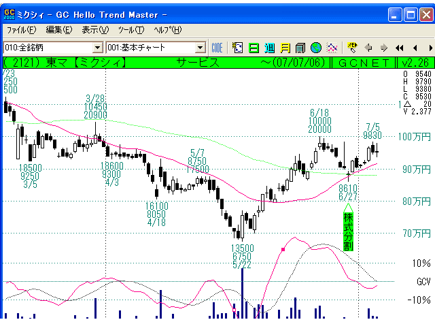This screenshot has width=435, height=322.
Task: Open the ヘルプ(H) menu
Action: tap(168, 30)
